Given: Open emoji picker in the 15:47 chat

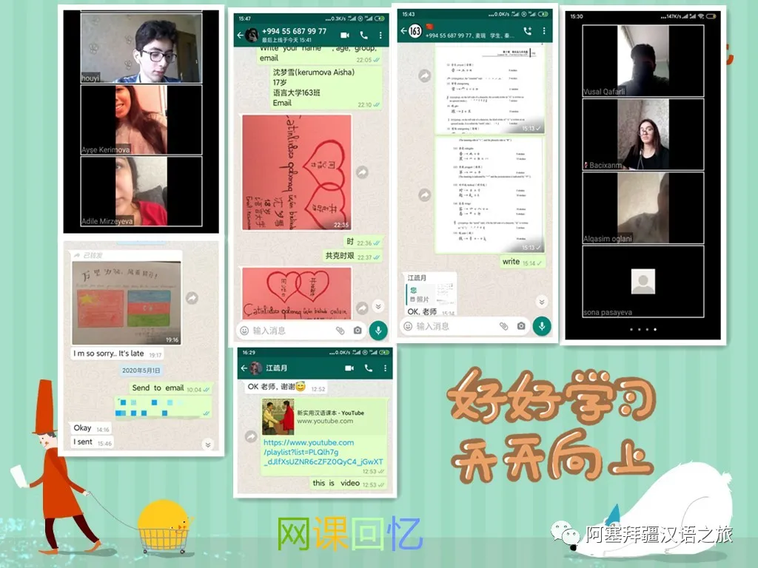Looking at the screenshot, I should (x=244, y=331).
